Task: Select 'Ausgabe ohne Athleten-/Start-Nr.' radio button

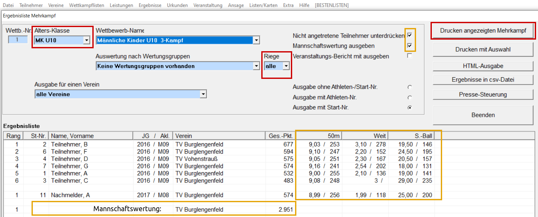Action: pos(410,87)
